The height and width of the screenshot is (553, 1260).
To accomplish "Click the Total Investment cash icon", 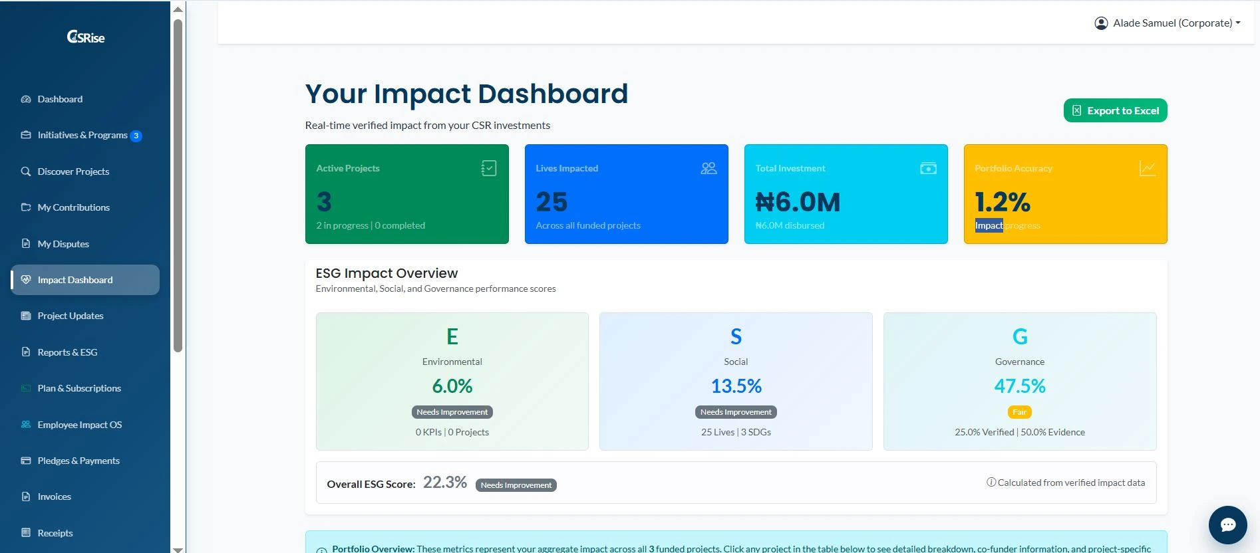I will 928,168.
